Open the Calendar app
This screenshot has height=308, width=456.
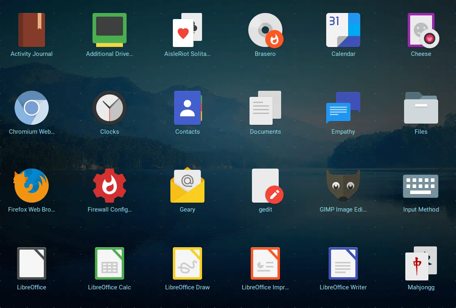[343, 30]
